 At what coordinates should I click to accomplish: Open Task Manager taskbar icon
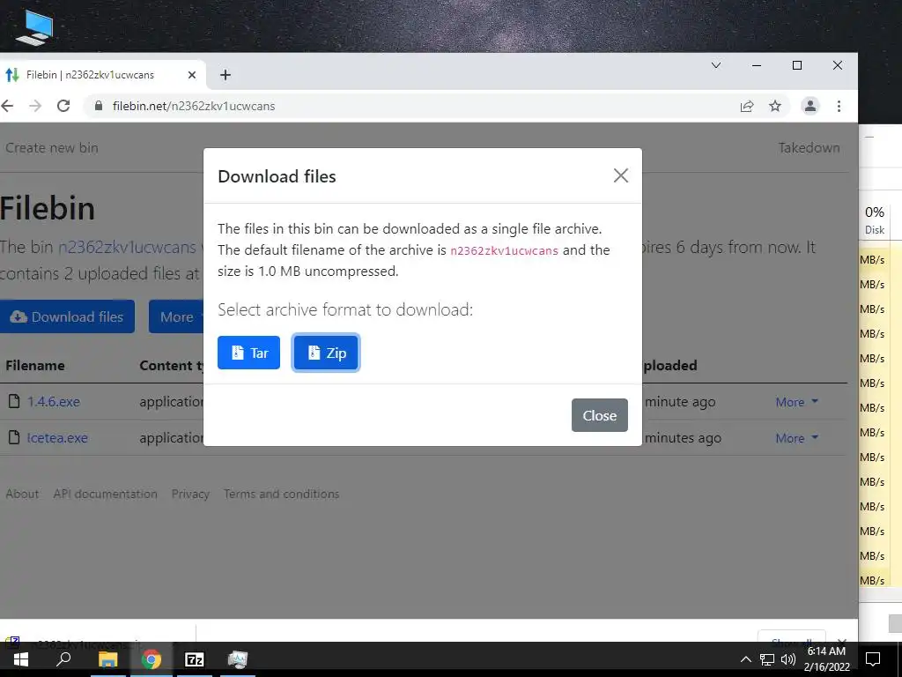click(238, 659)
